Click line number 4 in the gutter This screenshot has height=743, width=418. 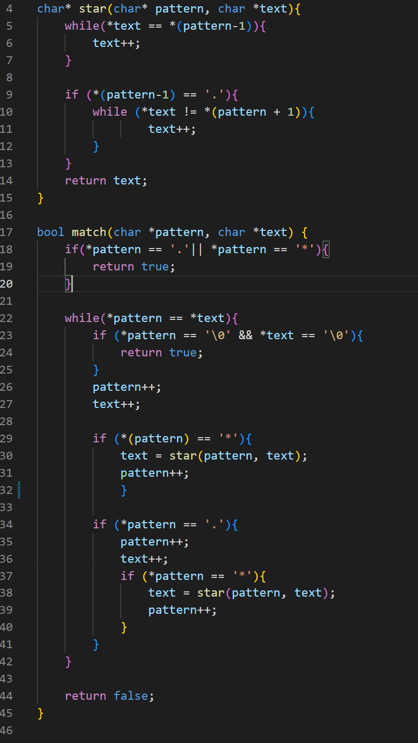(9, 9)
